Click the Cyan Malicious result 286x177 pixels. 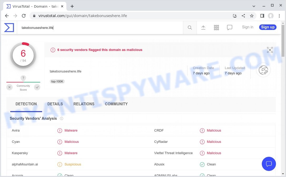72,142
